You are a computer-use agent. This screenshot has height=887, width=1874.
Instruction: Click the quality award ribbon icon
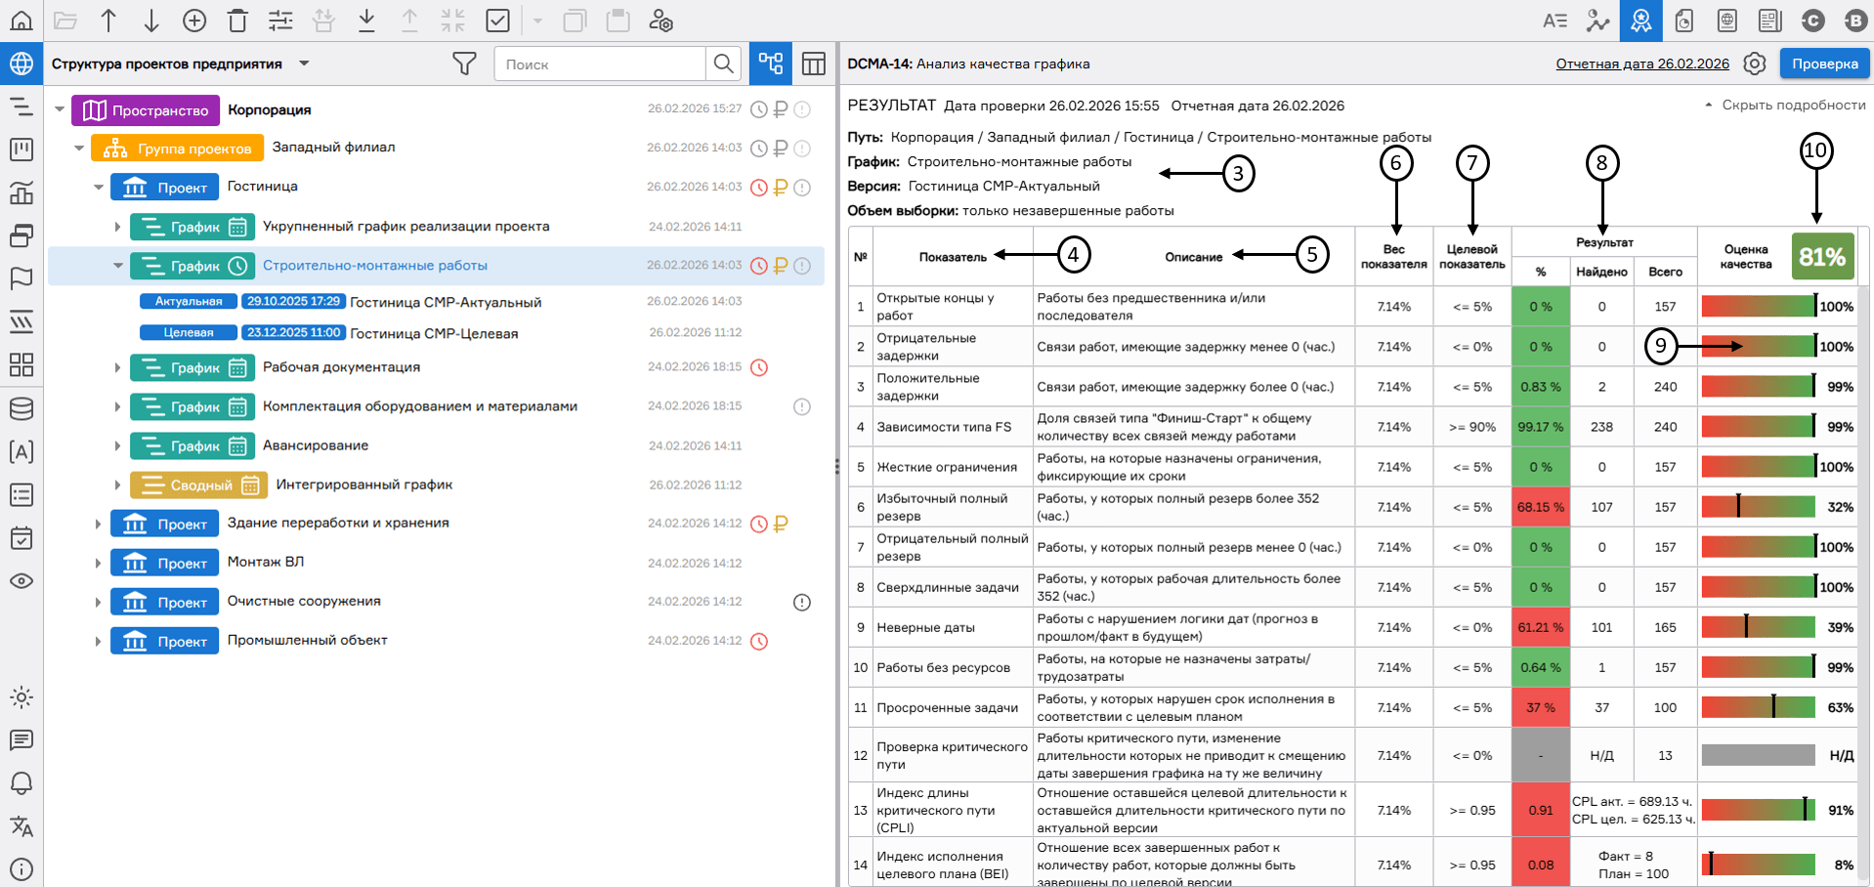[1640, 21]
